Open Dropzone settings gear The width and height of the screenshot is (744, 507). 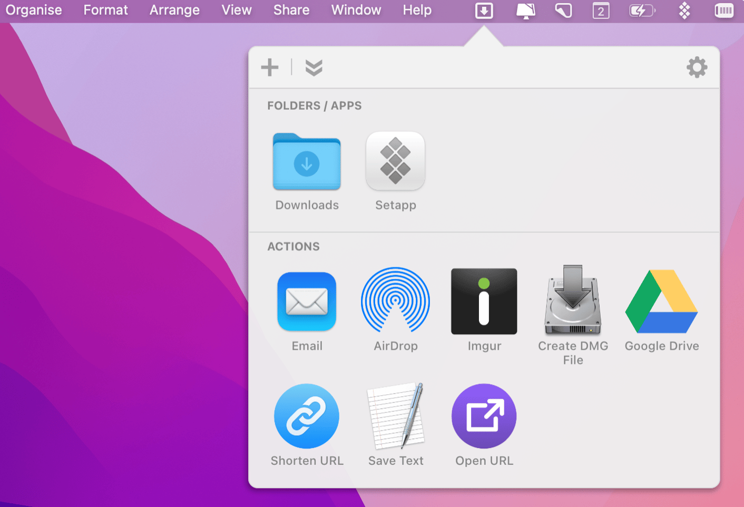(x=697, y=67)
